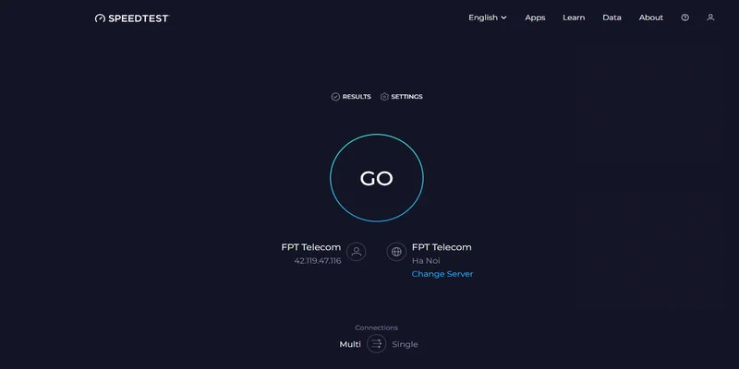Screen dimensions: 739x369
Task: Open the Data menu item
Action: 612,18
